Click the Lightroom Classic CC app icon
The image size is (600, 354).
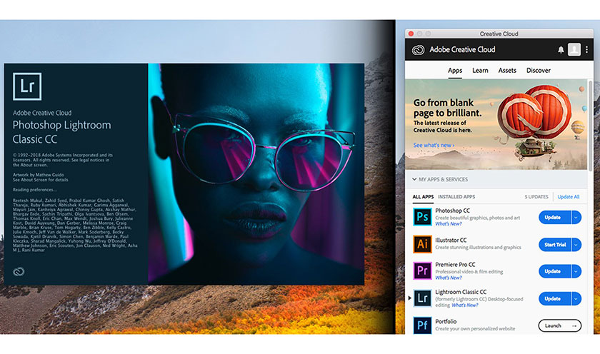click(x=422, y=298)
